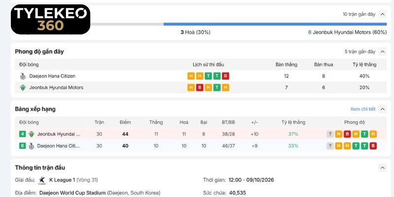Collapse the Bảng xếp hạng section

click(x=383, y=109)
